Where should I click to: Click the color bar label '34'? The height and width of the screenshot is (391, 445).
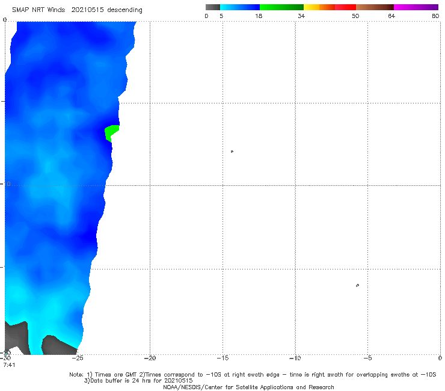[301, 16]
